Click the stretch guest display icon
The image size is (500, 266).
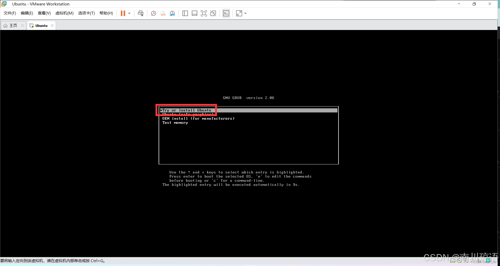pos(239,13)
